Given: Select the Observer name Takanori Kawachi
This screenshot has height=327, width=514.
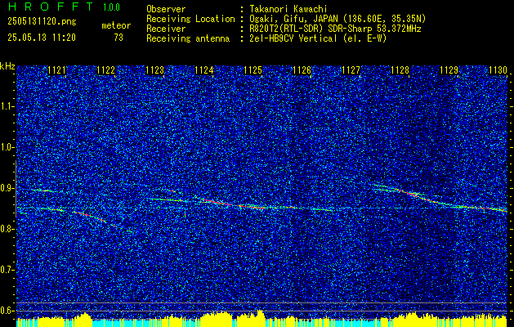Looking at the screenshot, I should (287, 9).
